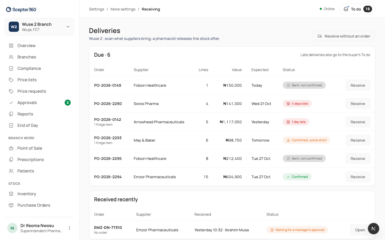The width and height of the screenshot is (385, 240).
Task: Receive order PO-2026-0142 from Arrowhead
Action: click(358, 122)
